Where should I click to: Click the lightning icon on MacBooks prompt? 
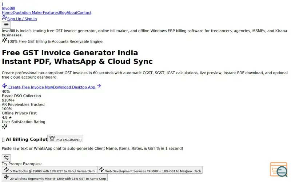[x=6, y=170]
